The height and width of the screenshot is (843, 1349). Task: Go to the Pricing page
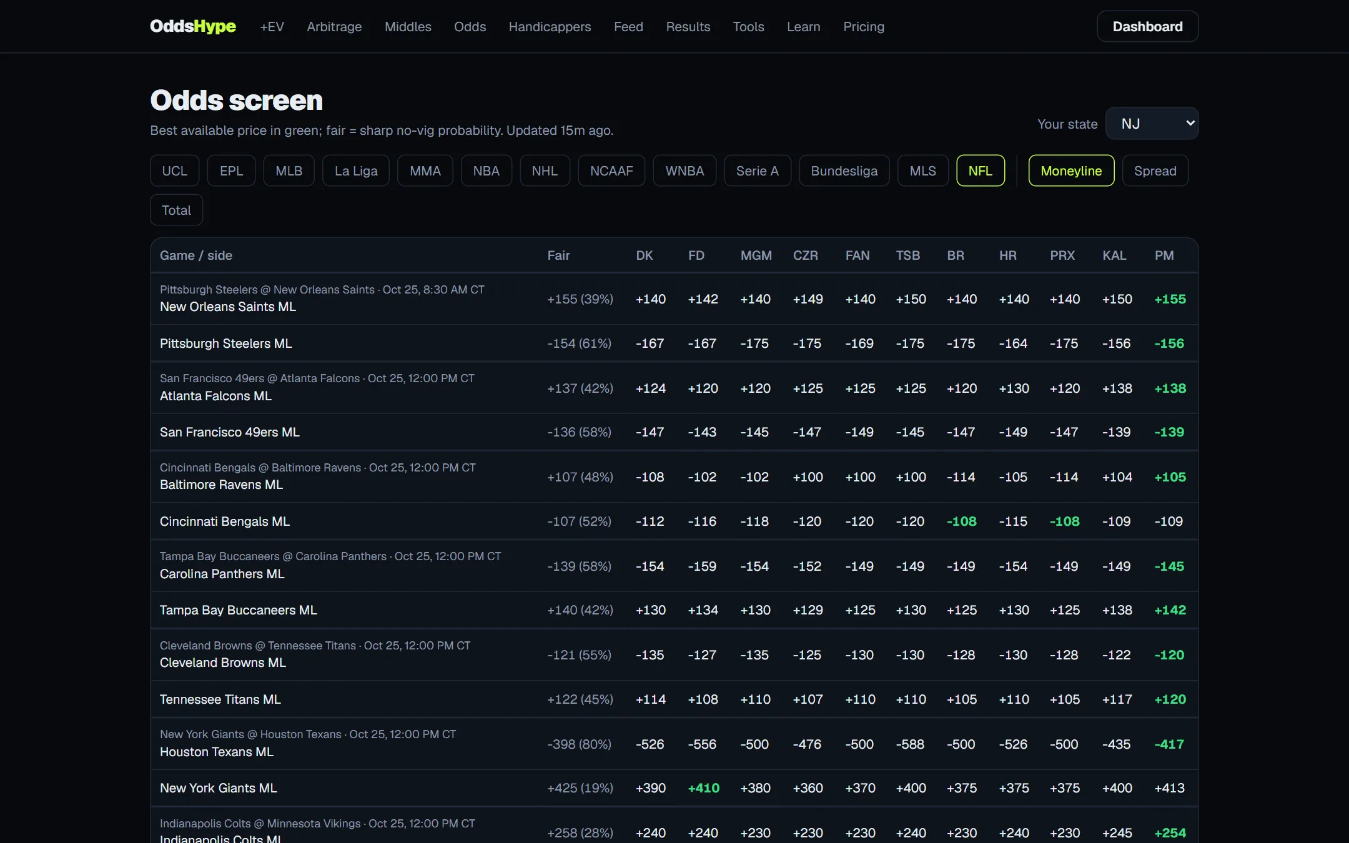pos(864,26)
